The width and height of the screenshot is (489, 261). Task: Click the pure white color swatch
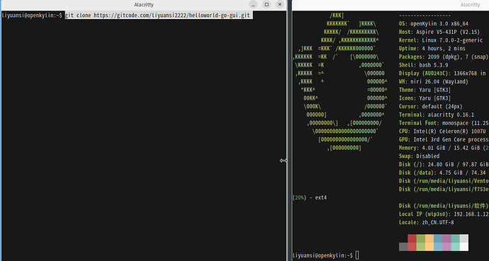(x=464, y=247)
